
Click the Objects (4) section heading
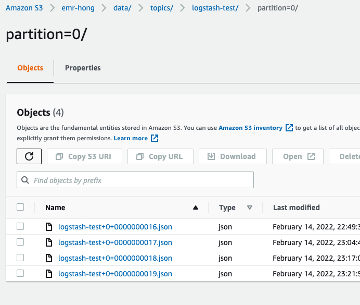(40, 113)
